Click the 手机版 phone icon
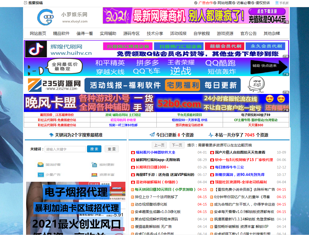Screen dimensions: 309x235 point(277,3)
